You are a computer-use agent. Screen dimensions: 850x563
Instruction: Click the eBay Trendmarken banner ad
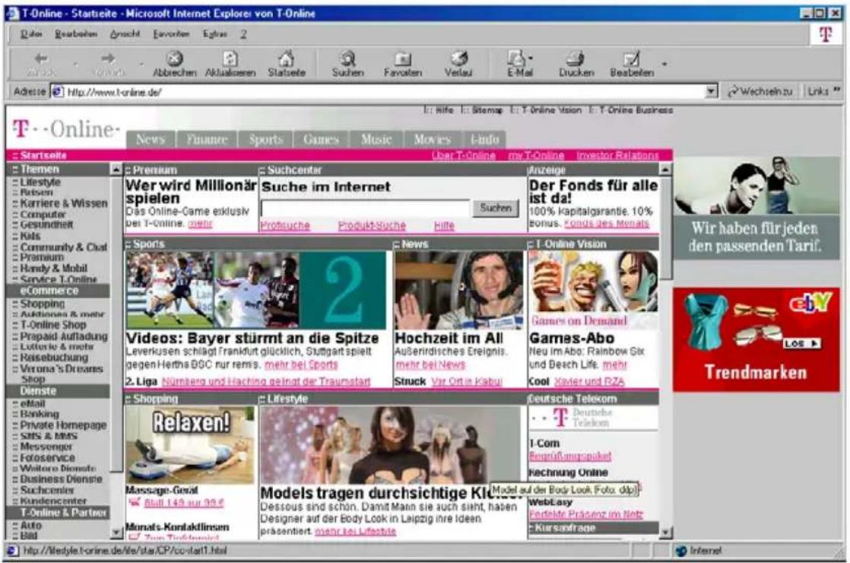pos(756,339)
